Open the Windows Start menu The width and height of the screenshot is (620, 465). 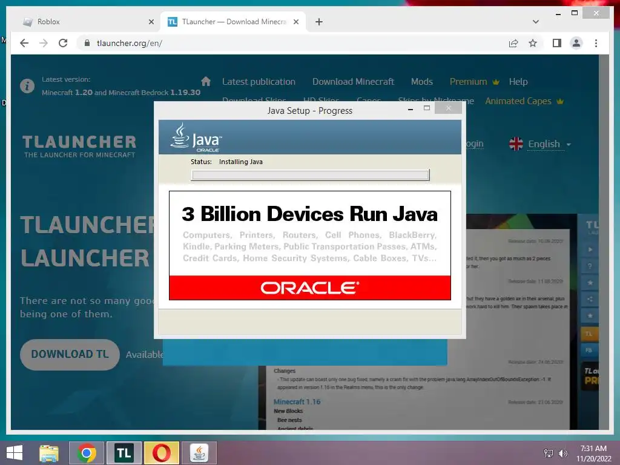point(15,453)
